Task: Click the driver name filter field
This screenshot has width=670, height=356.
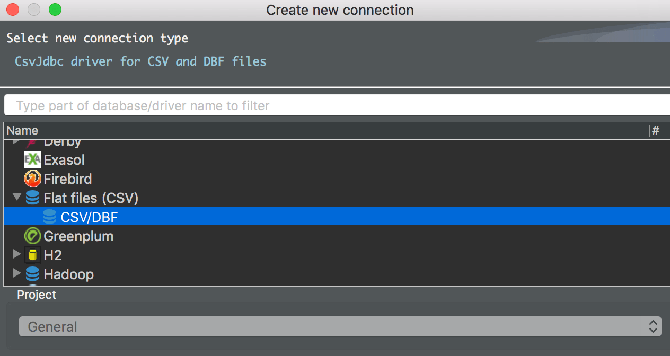Action: pyautogui.click(x=335, y=105)
